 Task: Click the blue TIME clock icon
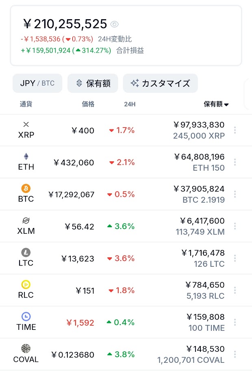(26, 316)
